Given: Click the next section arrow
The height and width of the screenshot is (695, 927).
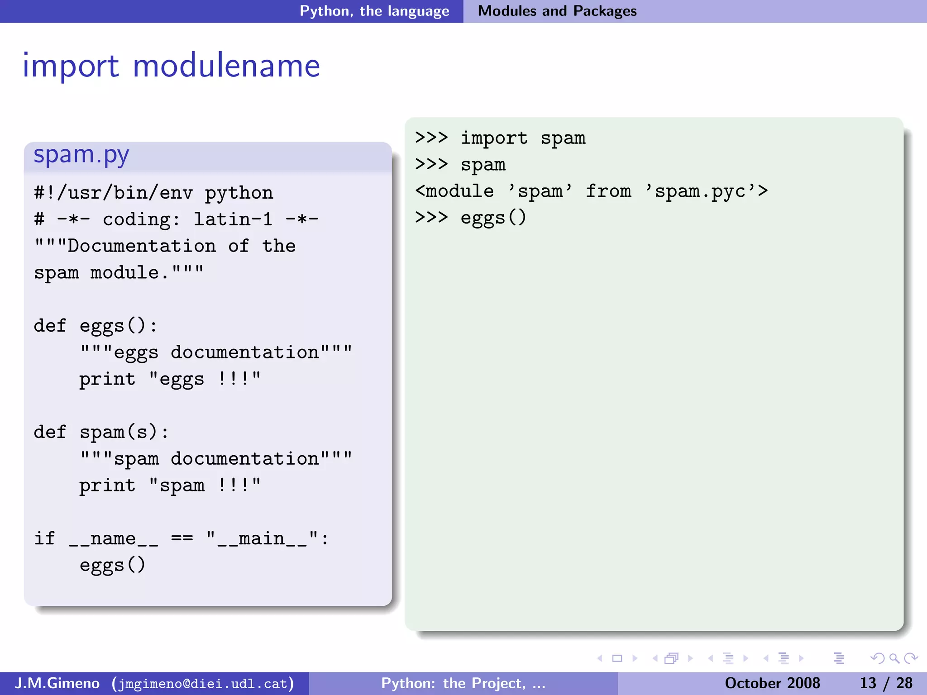Looking at the screenshot, I should [x=801, y=658].
